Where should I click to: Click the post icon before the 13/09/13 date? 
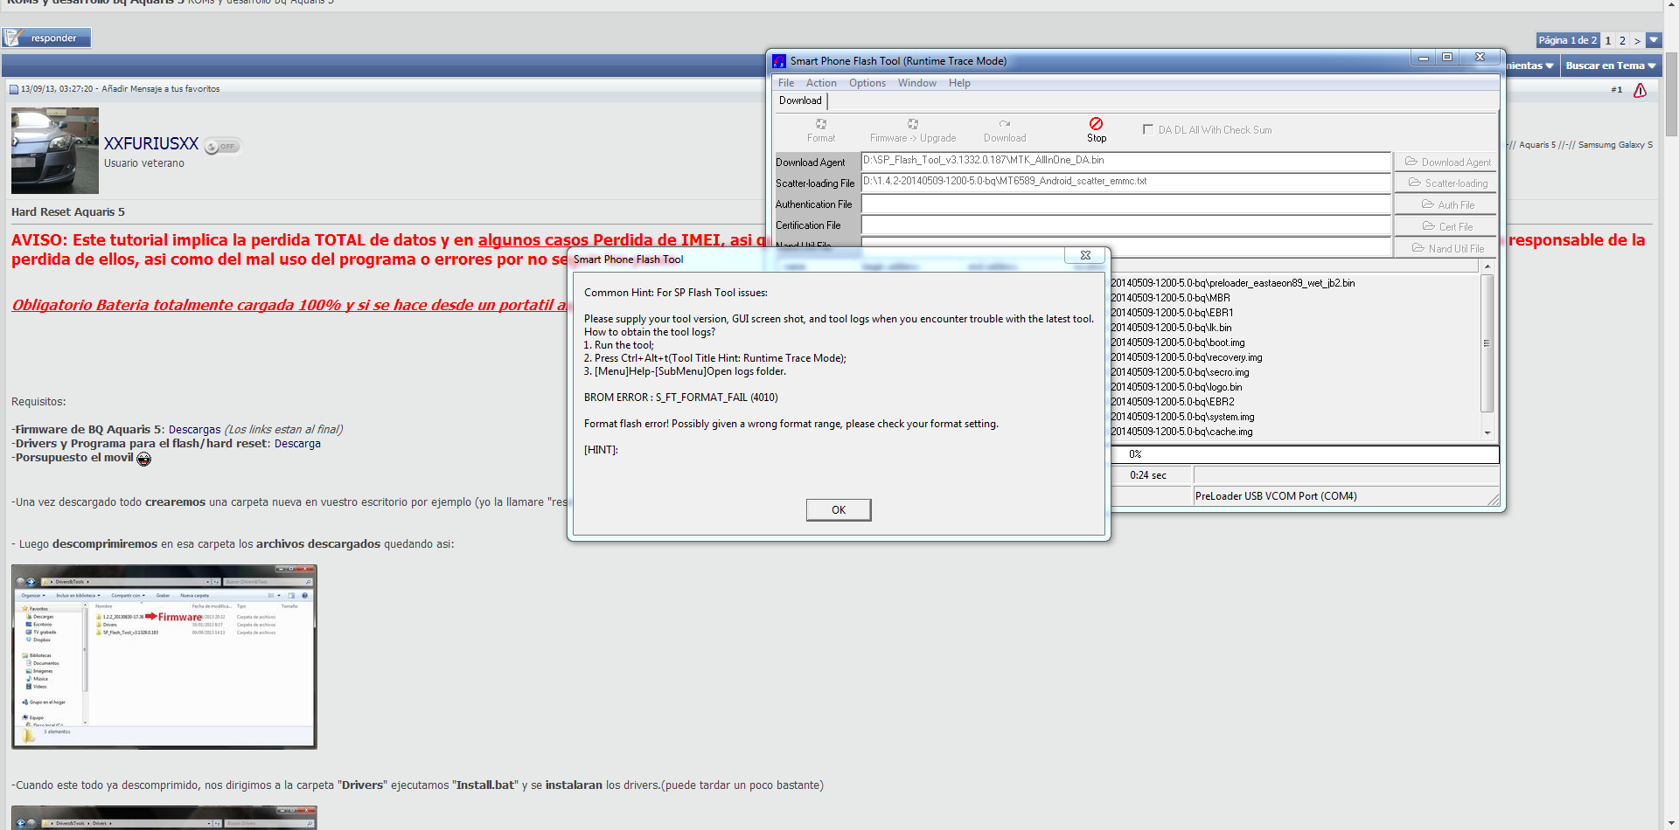14,89
